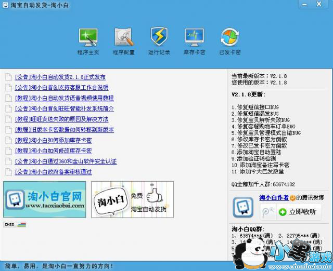Open tutorial 淘小白如何修改库存卡密
Image resolution: width=333 pixels, height=271 pixels.
click(53, 151)
